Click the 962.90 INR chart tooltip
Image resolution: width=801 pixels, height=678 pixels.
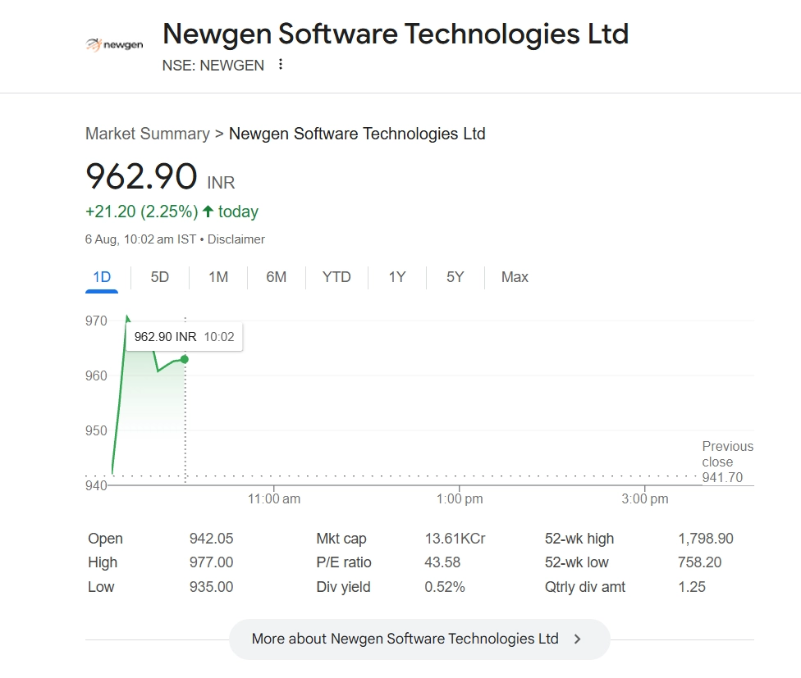185,337
